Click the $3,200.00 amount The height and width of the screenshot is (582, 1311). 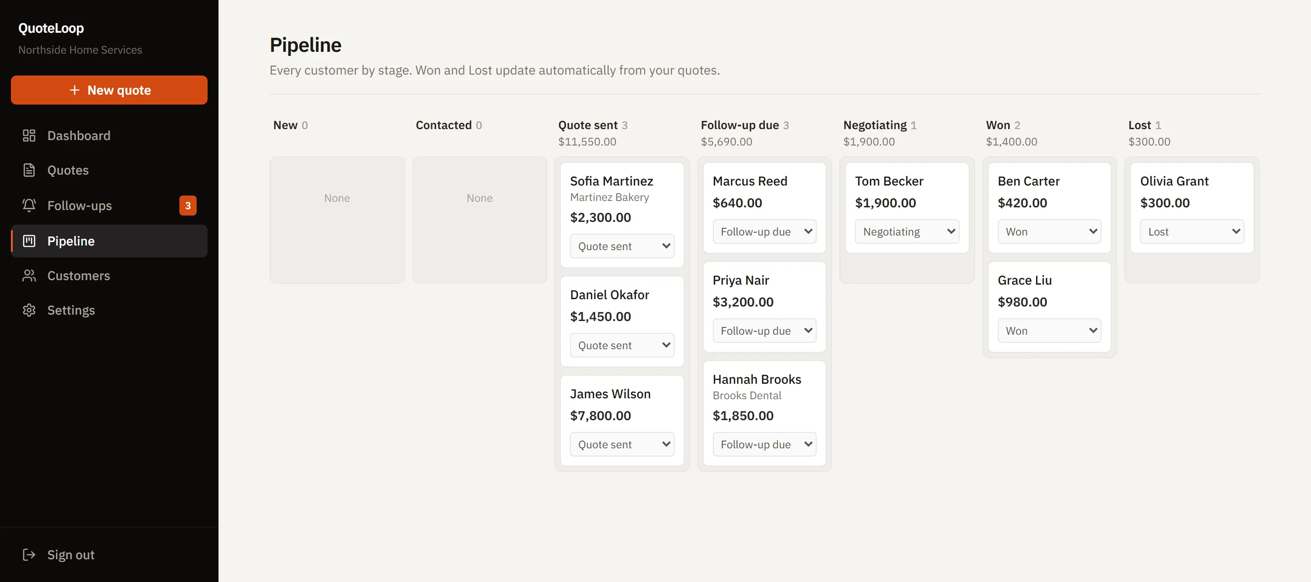[x=743, y=302]
